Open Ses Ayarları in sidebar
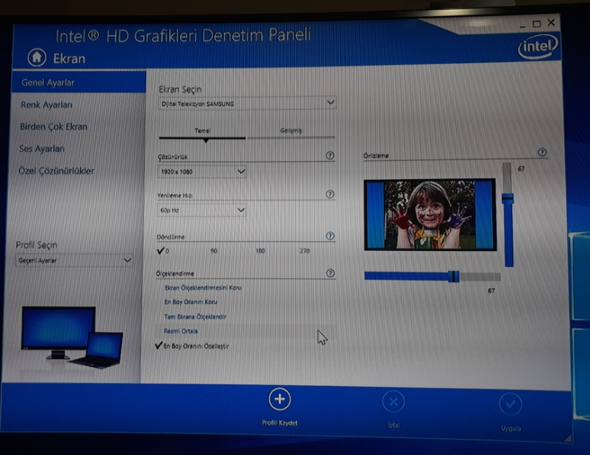Screen dimensions: 590x455 tap(42, 149)
